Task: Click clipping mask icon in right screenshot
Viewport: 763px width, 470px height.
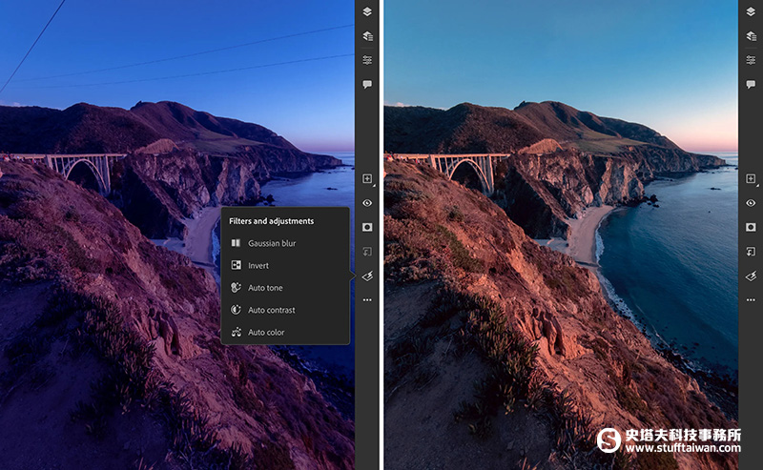Action: [751, 252]
